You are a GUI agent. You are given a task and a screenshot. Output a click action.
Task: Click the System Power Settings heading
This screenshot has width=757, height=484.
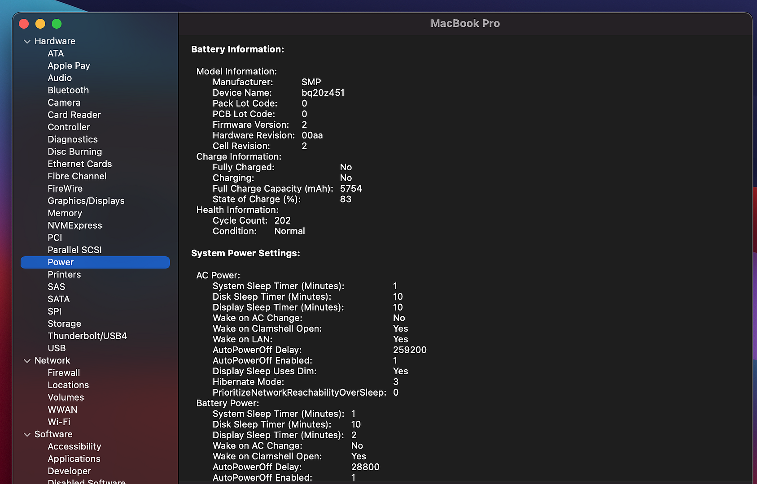245,253
